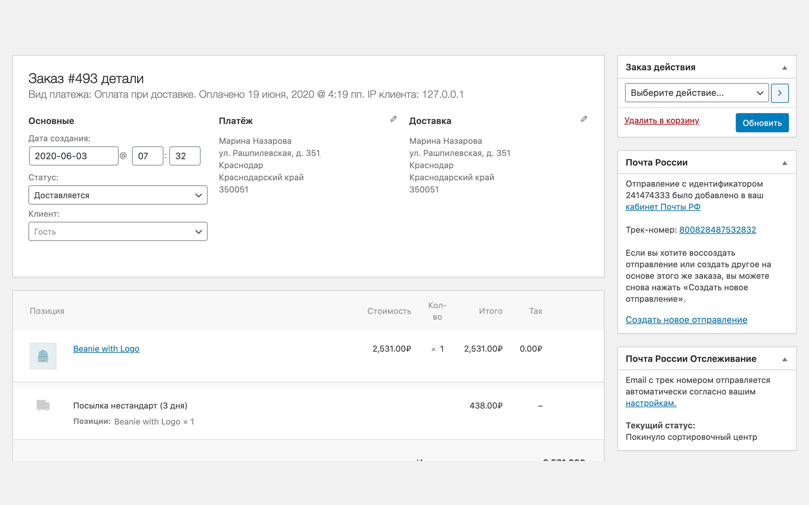Screen dimensions: 809x505
Task: Collapse the Почта России Отслеживание panel
Action: pos(785,359)
